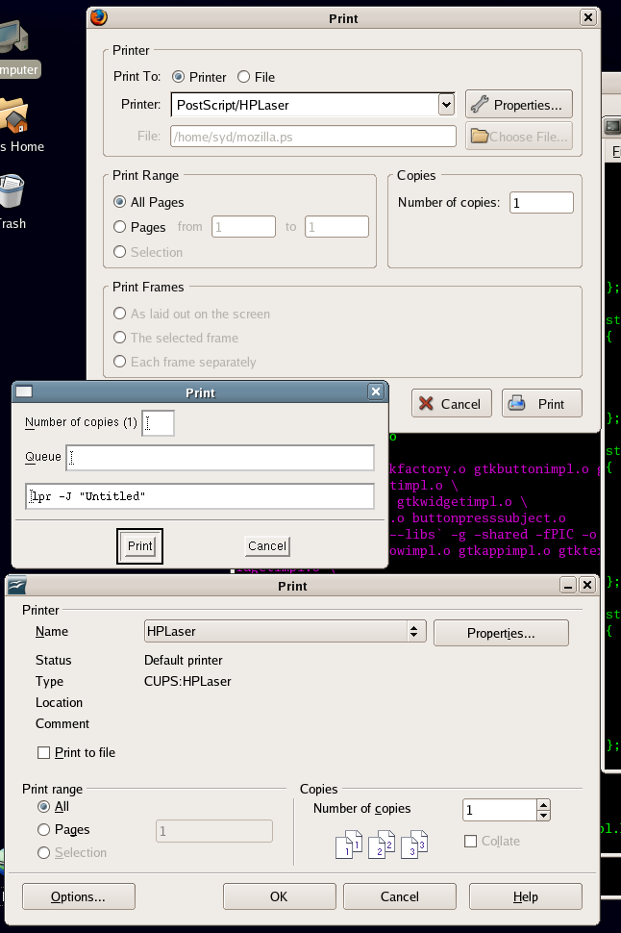Viewport: 621px width, 933px height.
Task: Choose the All Pages radio option
Action: [120, 202]
